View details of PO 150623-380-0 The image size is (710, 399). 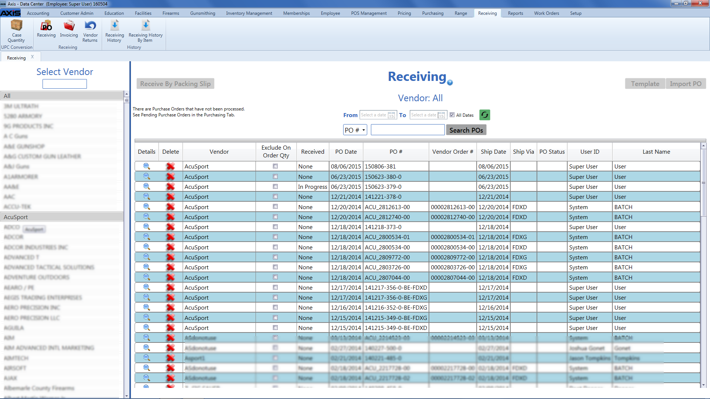click(146, 177)
